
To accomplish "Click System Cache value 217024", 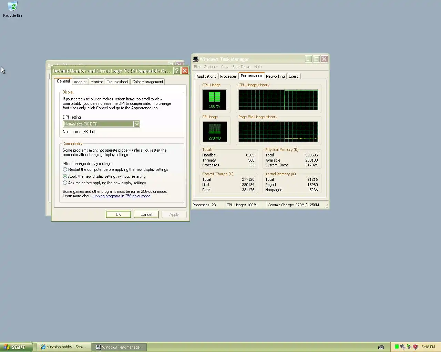I will (311, 165).
